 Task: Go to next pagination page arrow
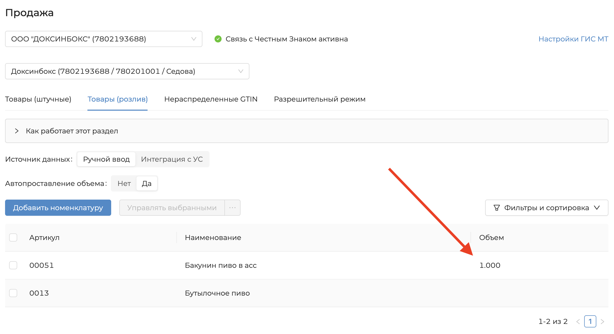coord(603,321)
